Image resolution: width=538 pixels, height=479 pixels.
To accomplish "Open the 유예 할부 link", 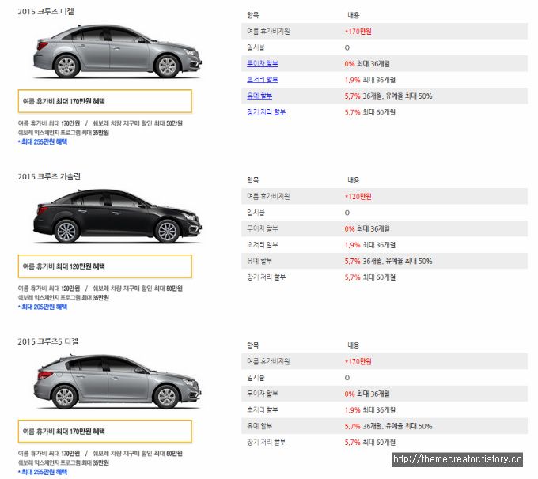I will point(260,96).
